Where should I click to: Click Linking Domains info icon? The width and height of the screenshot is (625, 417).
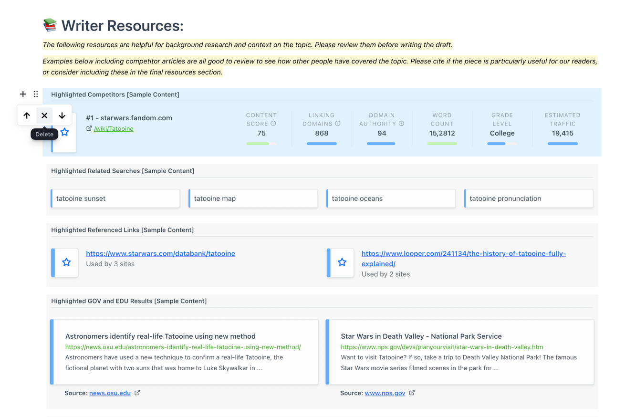(338, 124)
